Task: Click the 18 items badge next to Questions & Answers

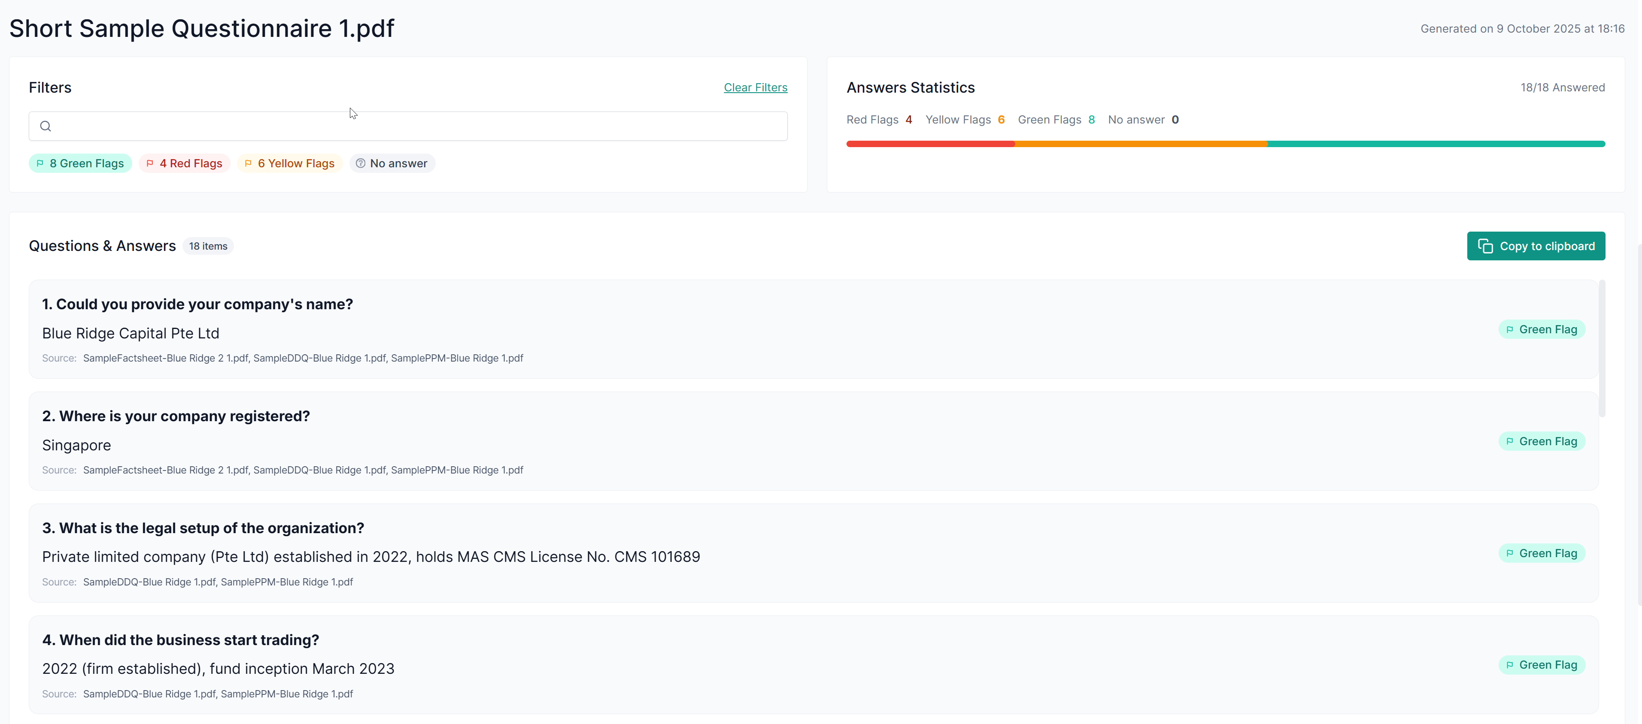Action: click(x=208, y=246)
